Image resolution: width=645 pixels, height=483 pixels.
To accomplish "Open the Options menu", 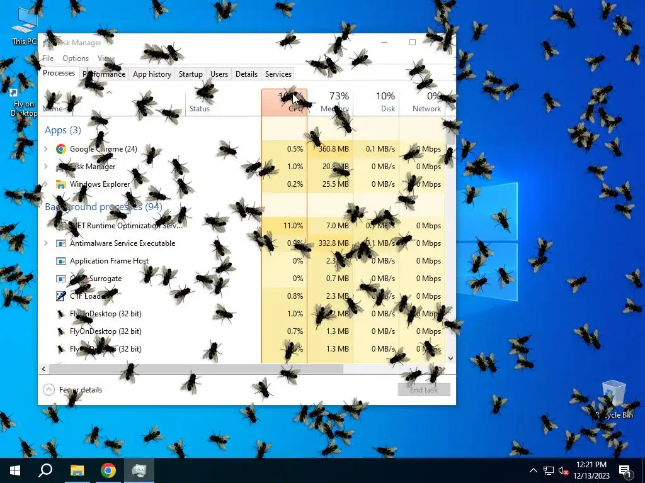I will 76,58.
